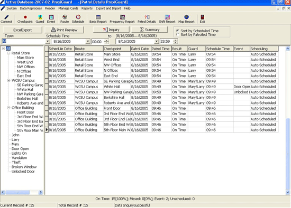The height and width of the screenshot is (208, 291).
Task: Click the Schedule Date column header
Action: point(61,49)
